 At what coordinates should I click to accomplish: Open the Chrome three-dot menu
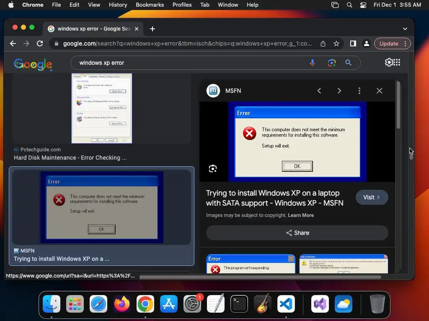(x=406, y=43)
